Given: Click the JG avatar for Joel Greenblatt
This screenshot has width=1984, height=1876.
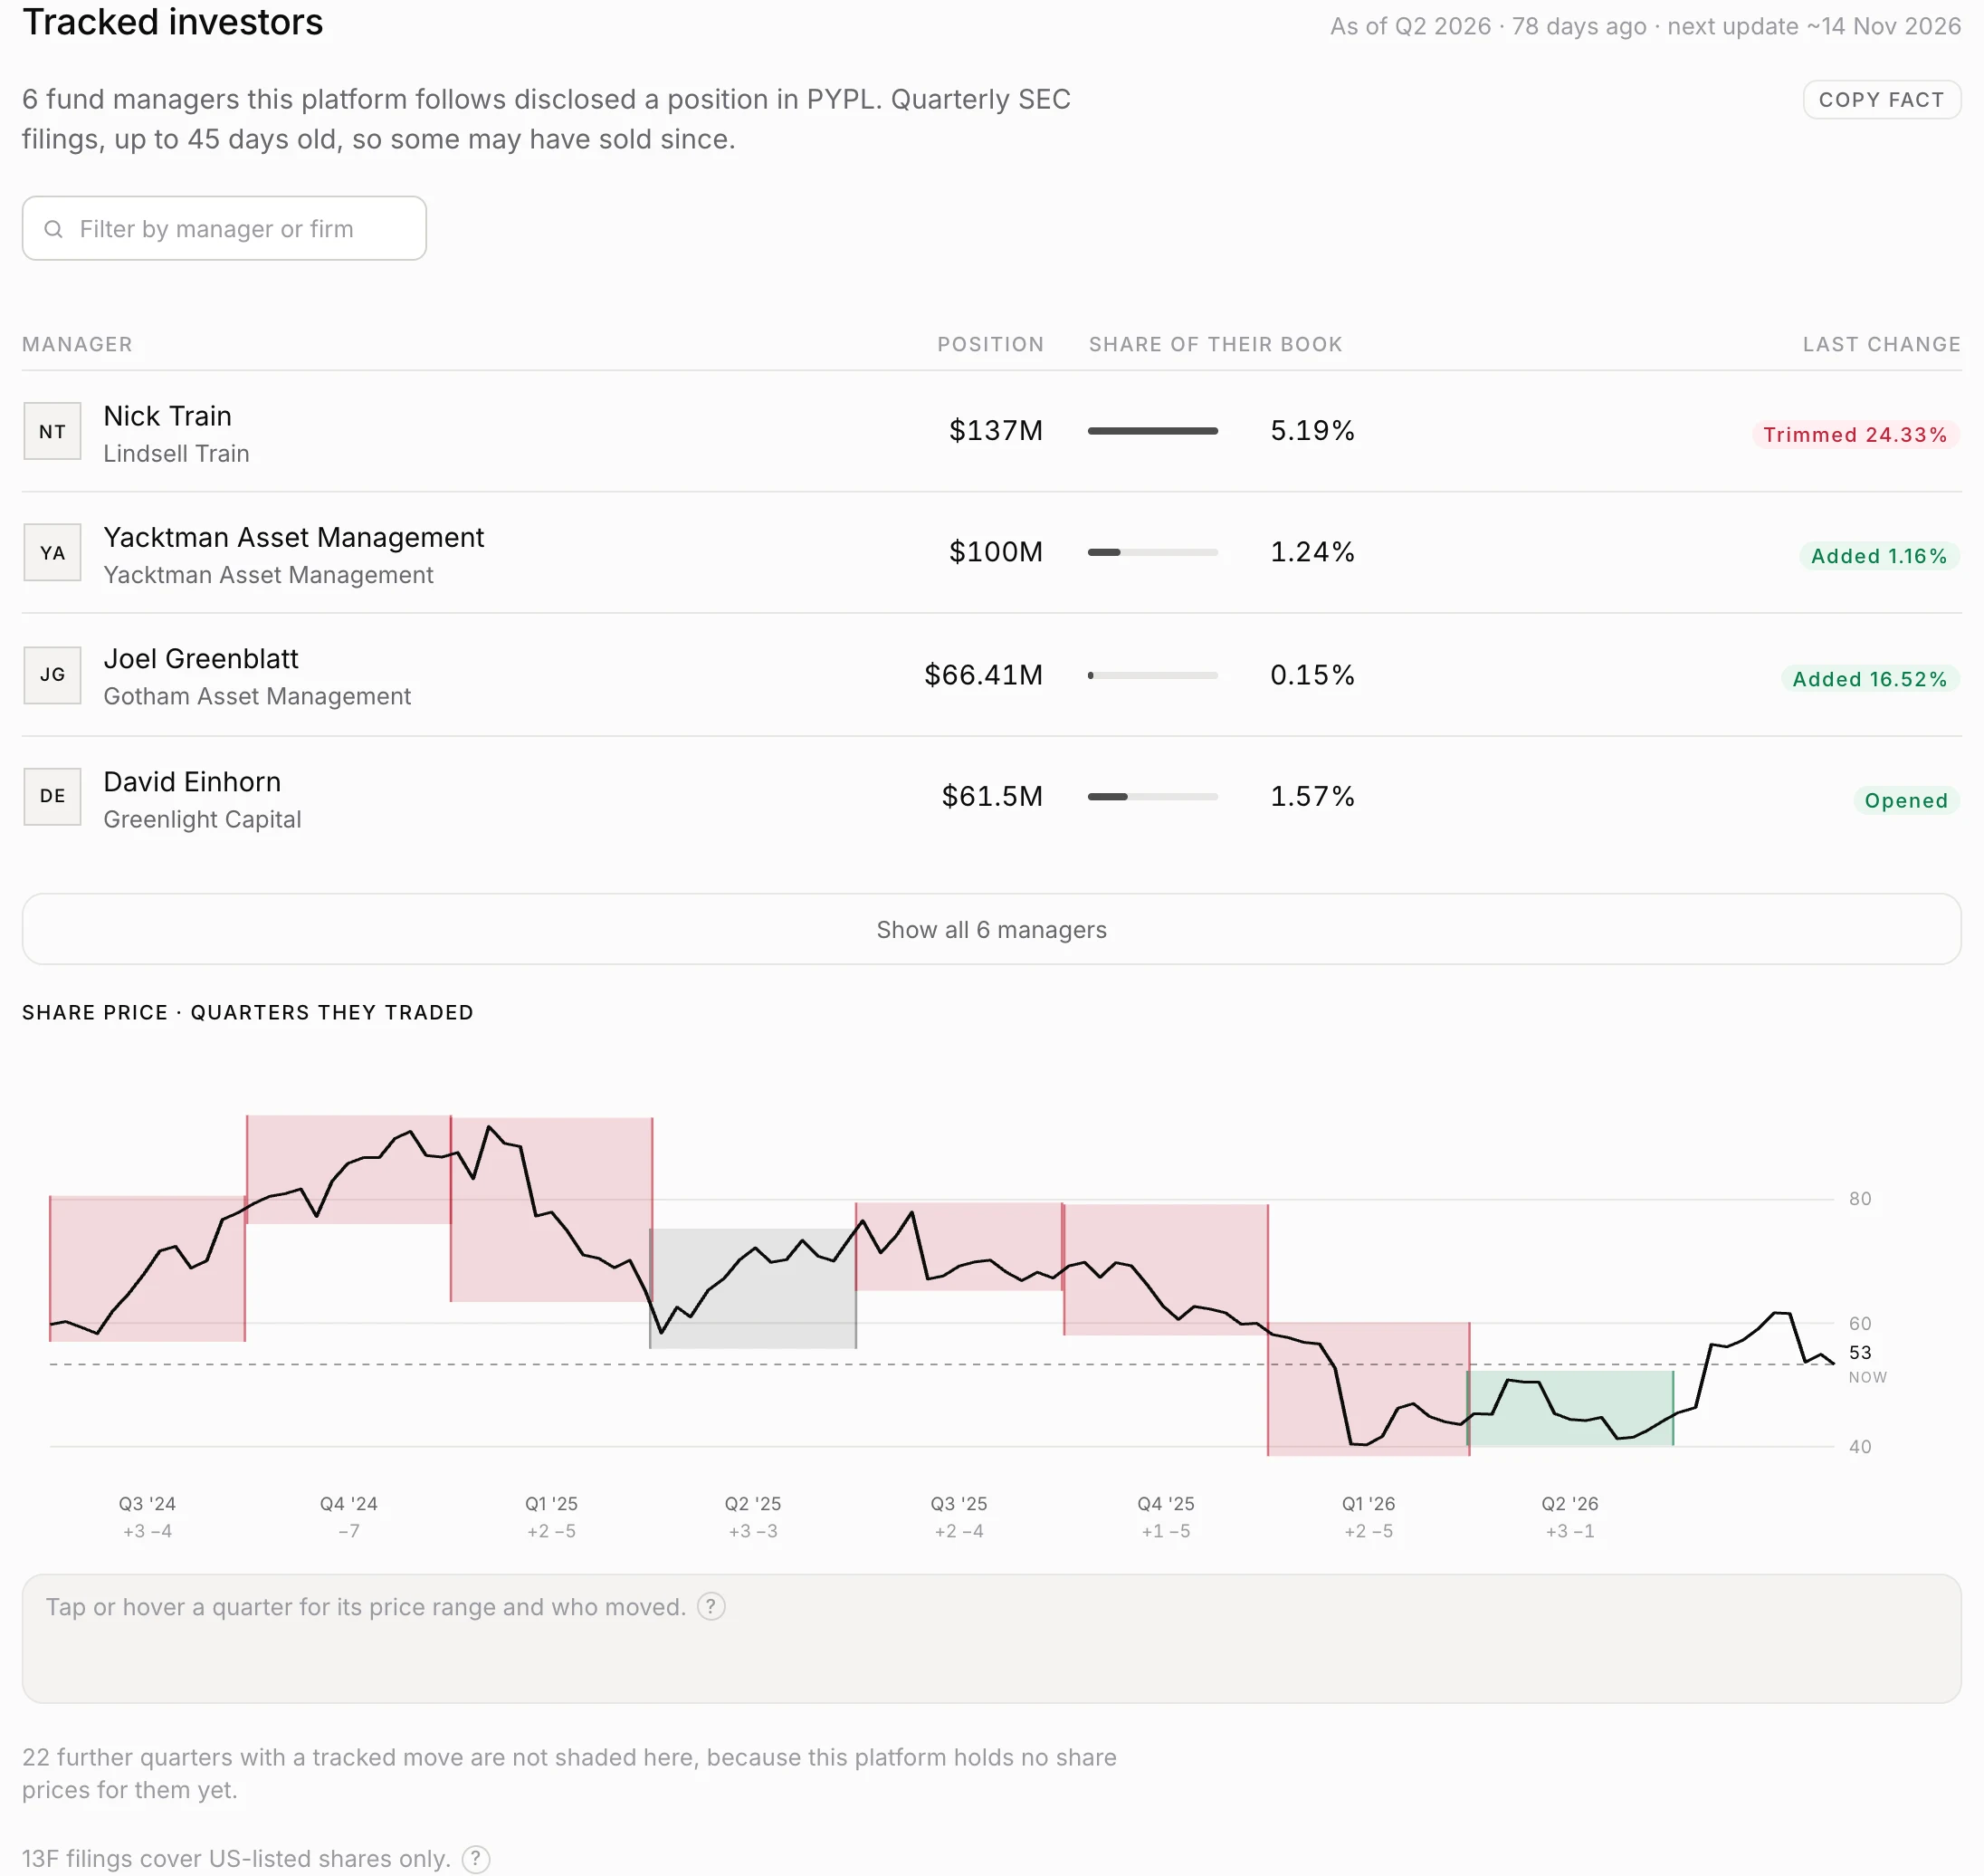Looking at the screenshot, I should coord(52,675).
